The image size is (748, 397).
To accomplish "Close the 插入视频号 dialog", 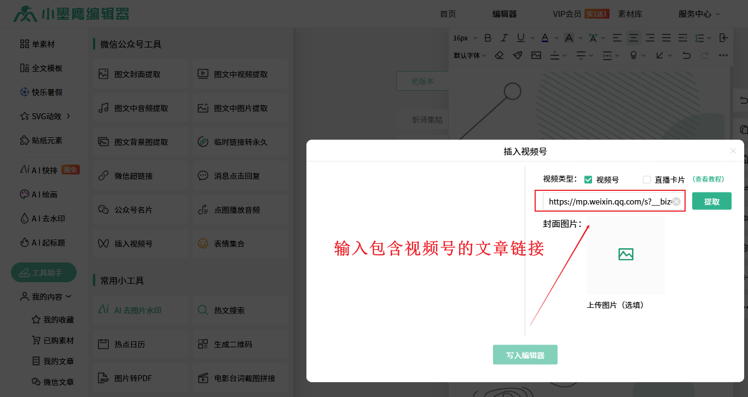I will click(x=733, y=151).
